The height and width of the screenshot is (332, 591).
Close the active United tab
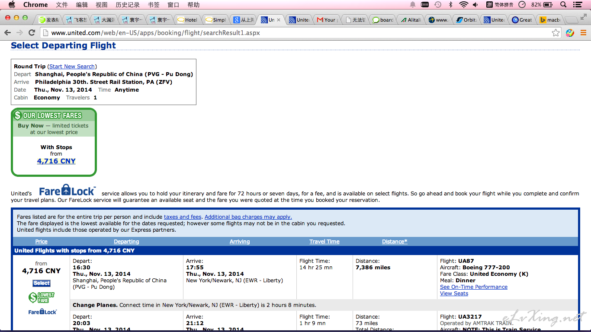pos(279,19)
